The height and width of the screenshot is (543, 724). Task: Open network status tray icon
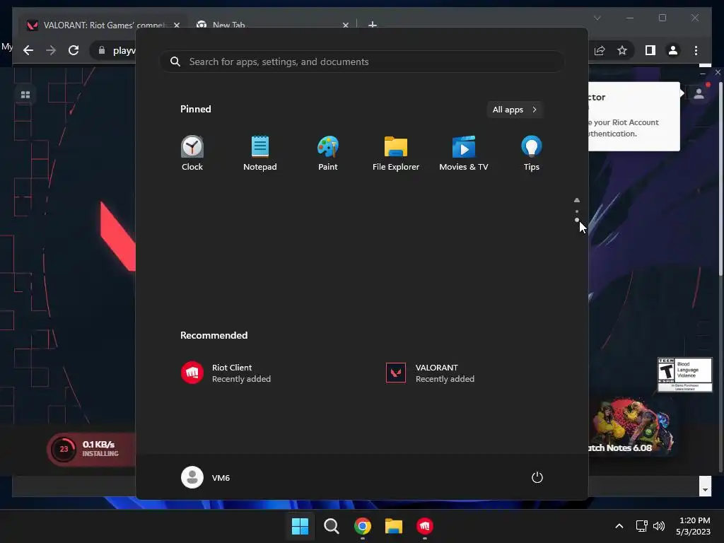(641, 526)
